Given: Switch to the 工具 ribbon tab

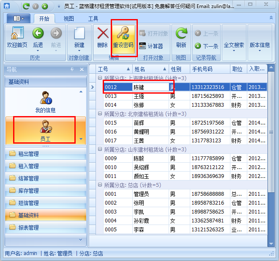Looking at the screenshot, I should pos(93,19).
